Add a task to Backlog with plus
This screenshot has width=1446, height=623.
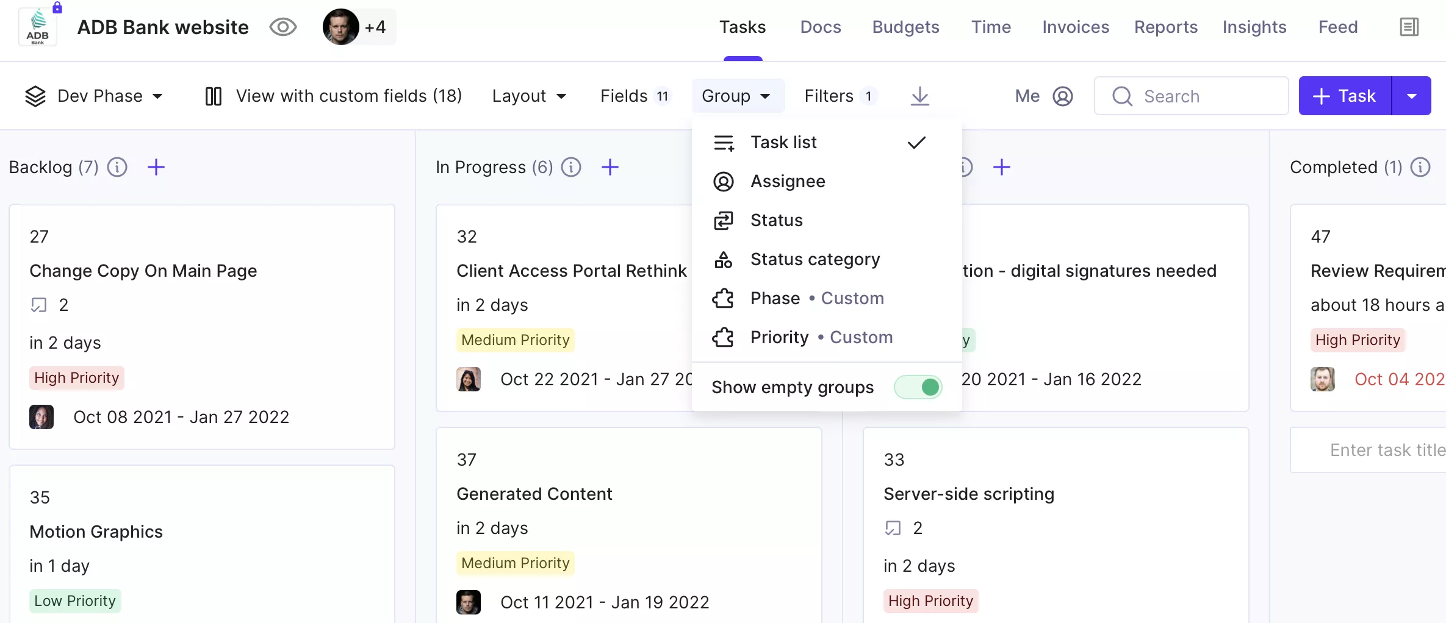point(156,166)
